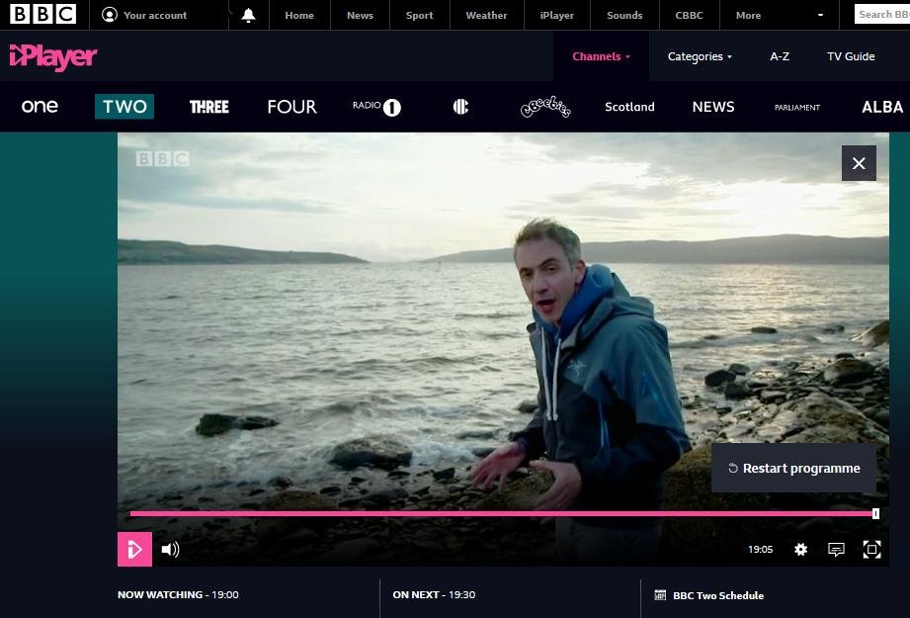Open the BBC Two Schedule link
The image size is (910, 618).
717,595
